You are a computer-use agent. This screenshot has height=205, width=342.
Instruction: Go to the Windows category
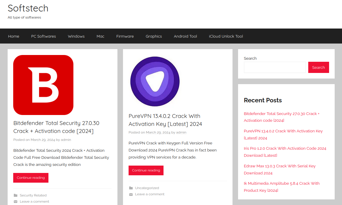tap(76, 36)
